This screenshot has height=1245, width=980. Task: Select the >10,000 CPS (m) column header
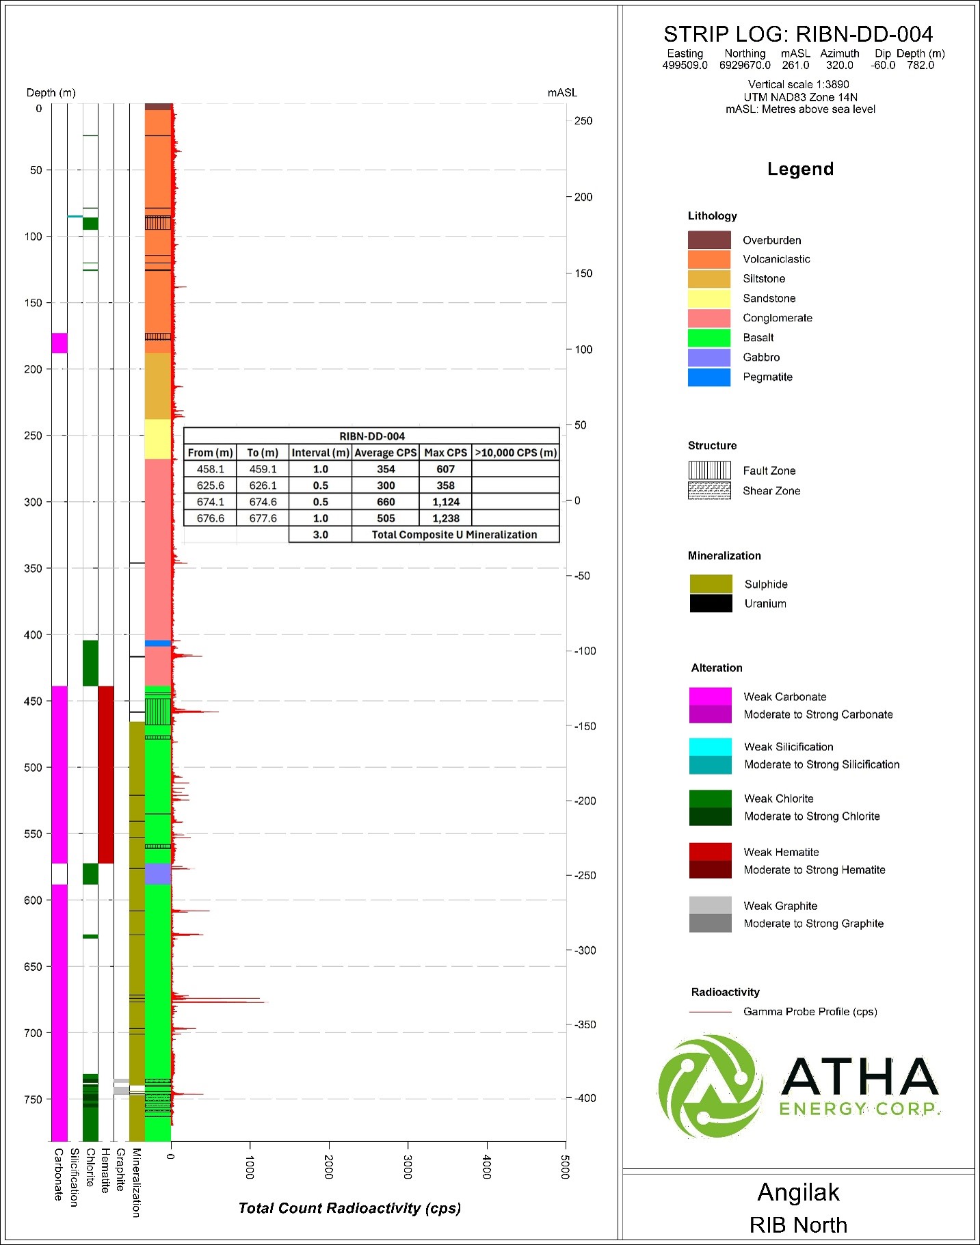click(516, 453)
